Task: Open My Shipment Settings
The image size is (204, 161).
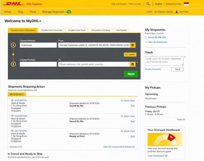Action: coord(163,12)
